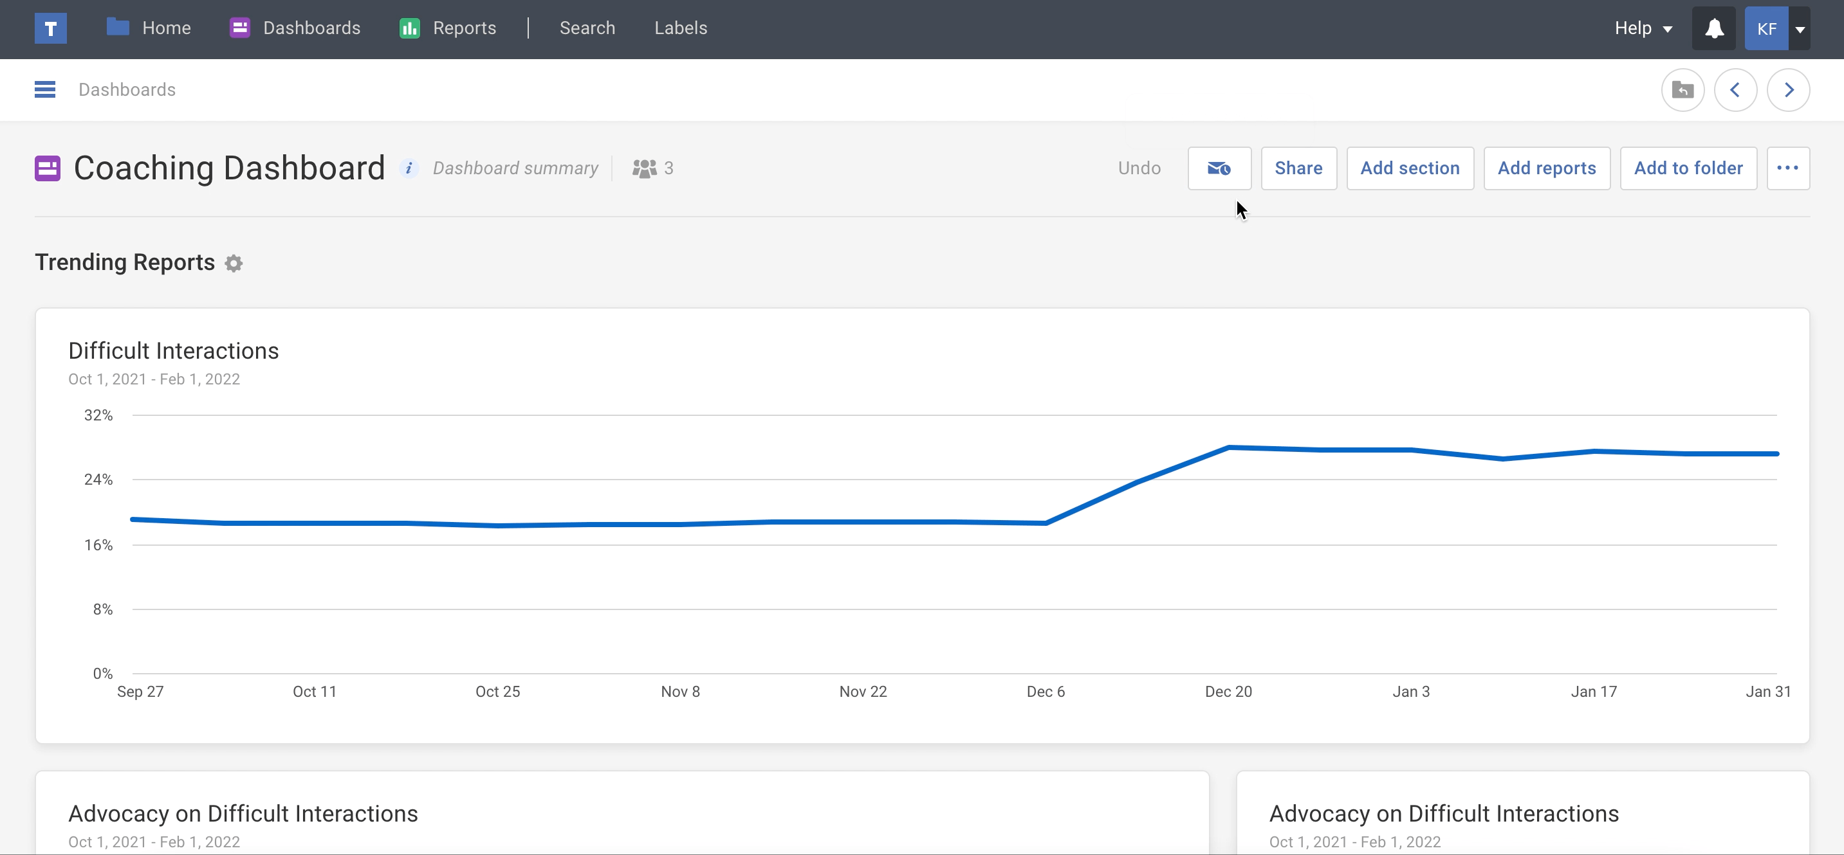Open the more options ellipsis menu
Image resolution: width=1844 pixels, height=855 pixels.
(1787, 168)
